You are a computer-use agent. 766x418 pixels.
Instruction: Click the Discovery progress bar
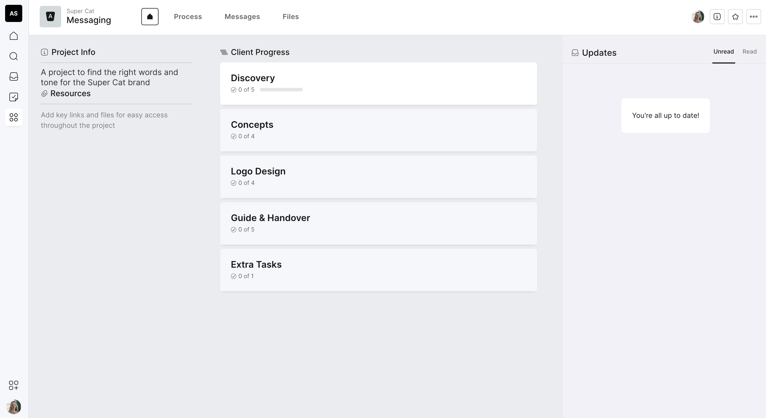[x=281, y=90]
